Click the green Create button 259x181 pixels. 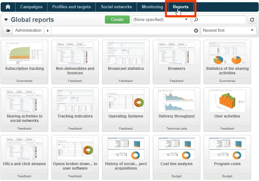point(117,20)
